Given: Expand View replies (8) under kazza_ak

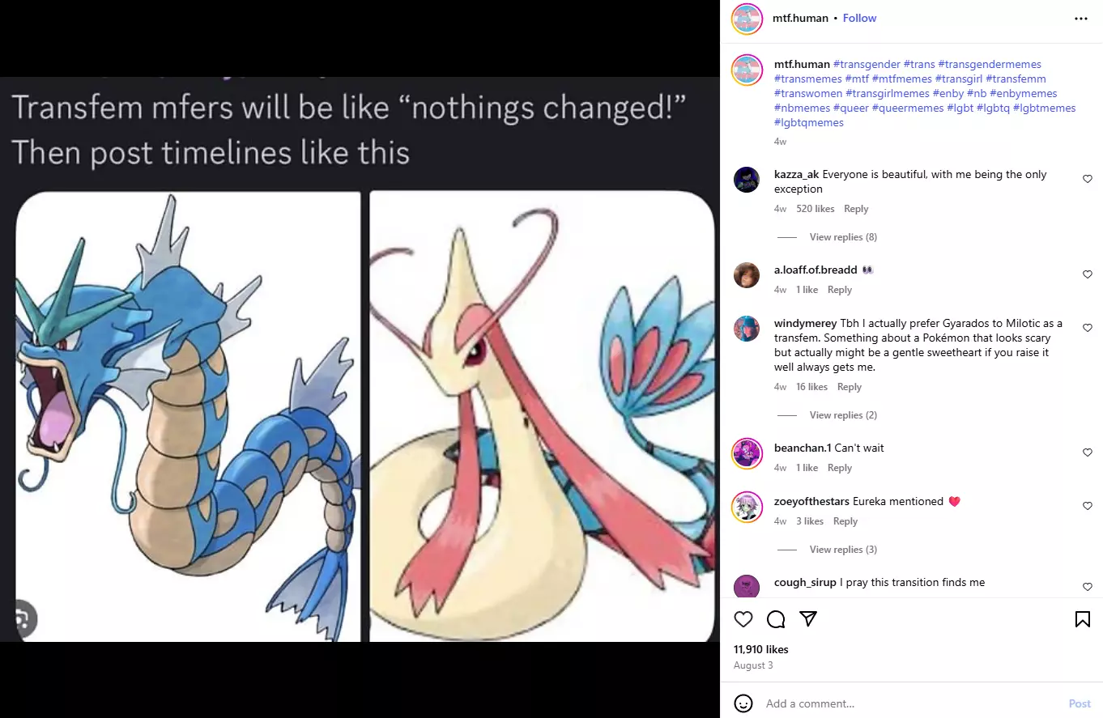Looking at the screenshot, I should coord(842,237).
